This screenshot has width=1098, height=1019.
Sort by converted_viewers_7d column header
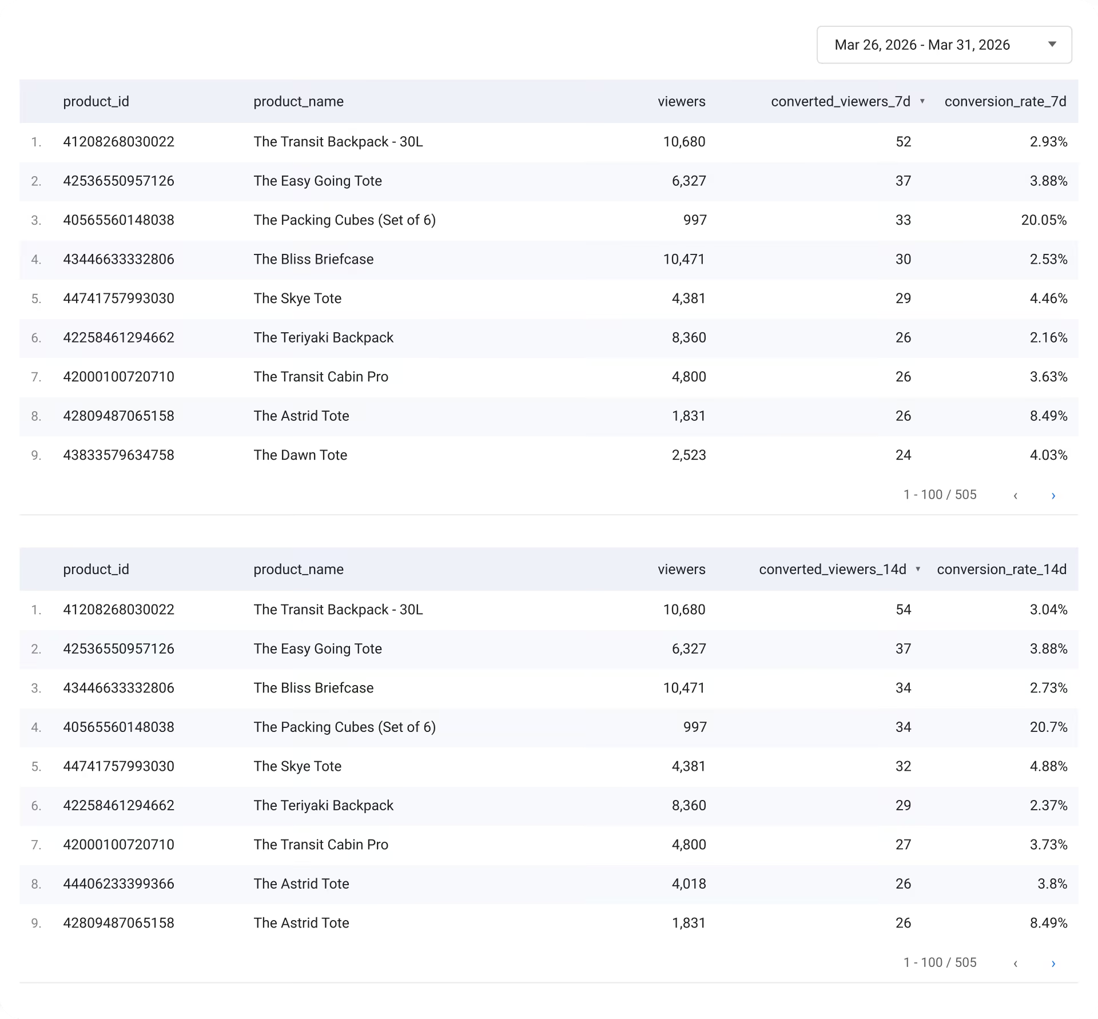point(841,101)
